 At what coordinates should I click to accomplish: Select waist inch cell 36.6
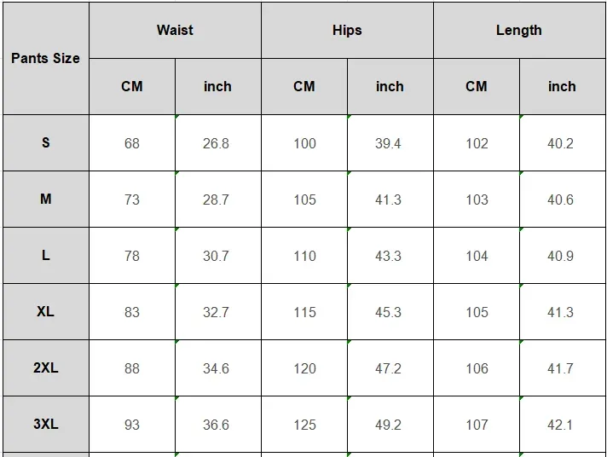[217, 425]
